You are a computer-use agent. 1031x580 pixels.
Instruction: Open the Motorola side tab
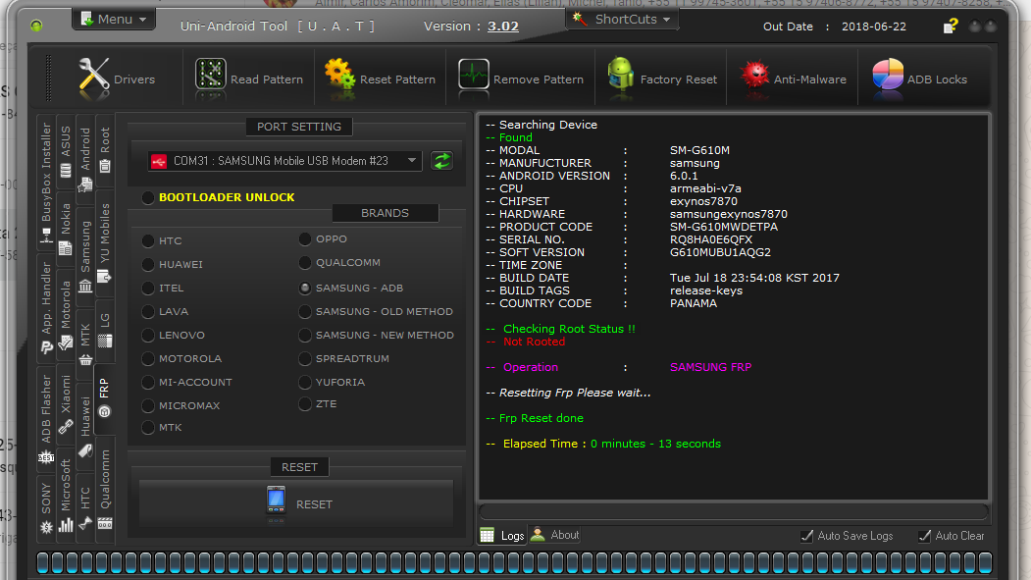(x=66, y=316)
